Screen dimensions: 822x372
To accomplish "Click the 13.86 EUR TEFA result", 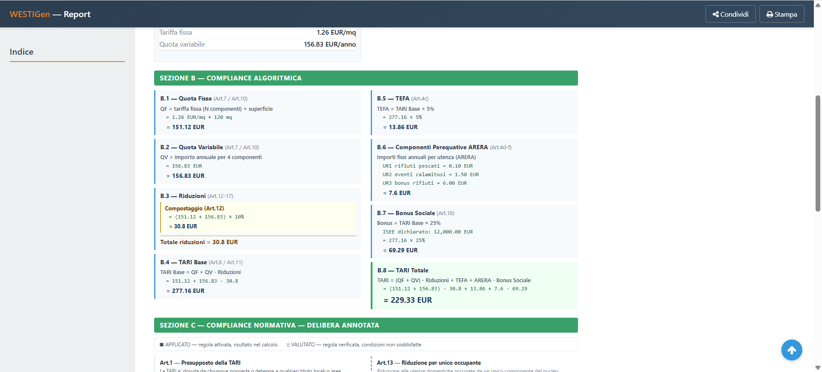I will point(403,127).
